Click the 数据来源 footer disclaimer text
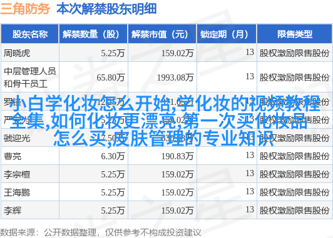Screen dimensions: 333x238 pyautogui.click(x=100, y=232)
